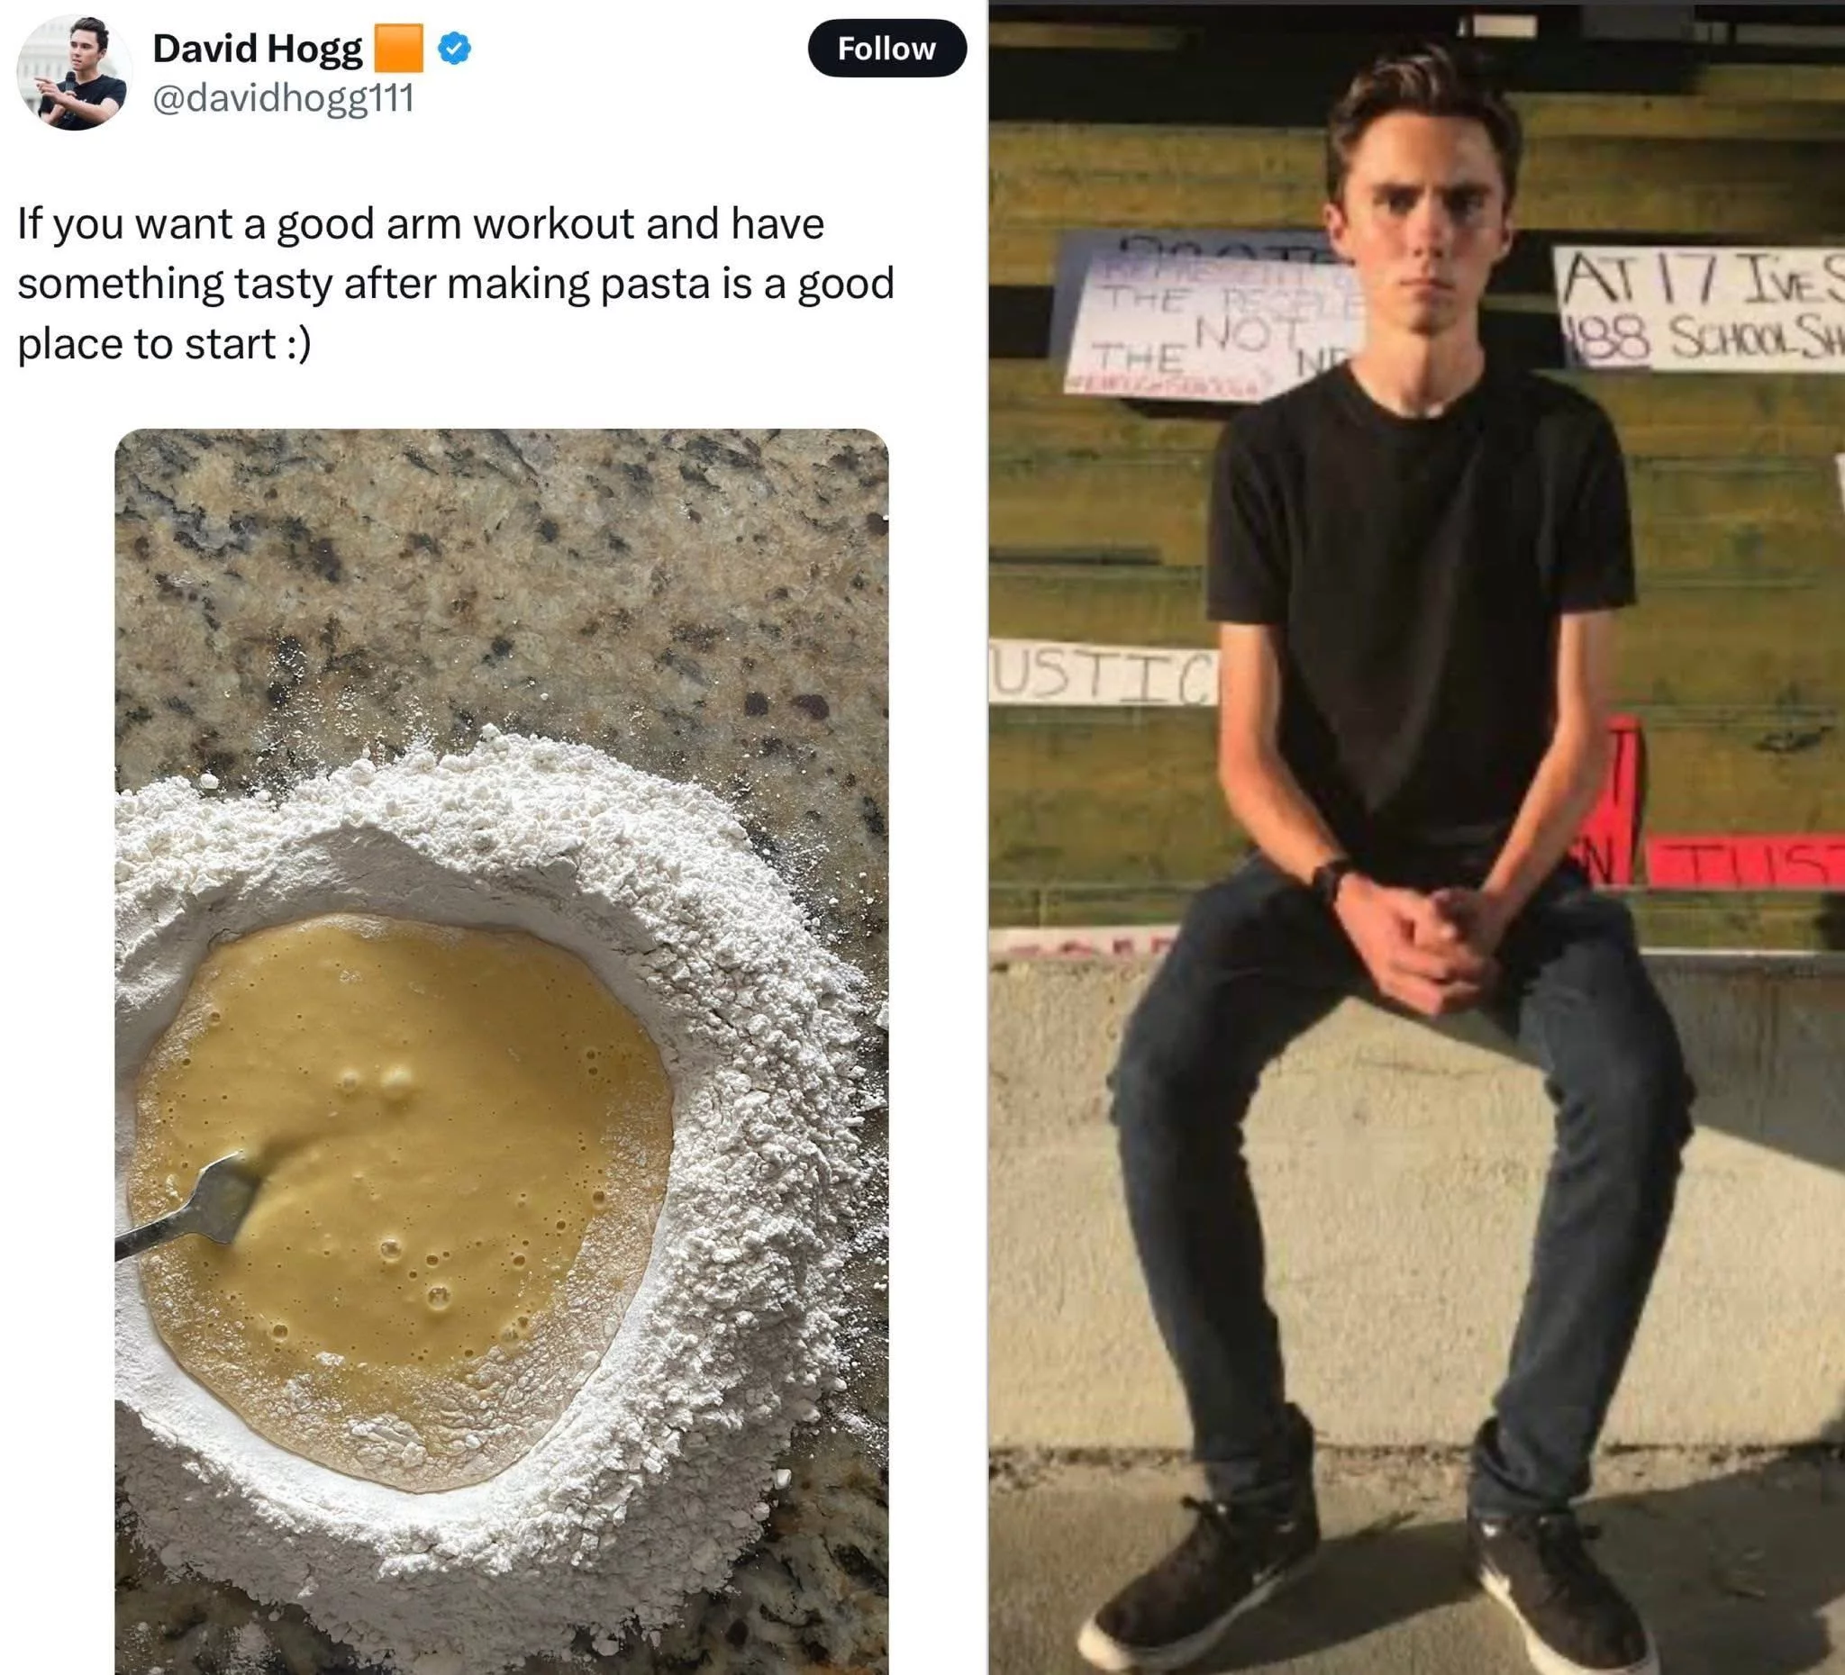Select the tweet text about arm workout
This screenshot has width=1845, height=1675.
click(456, 283)
